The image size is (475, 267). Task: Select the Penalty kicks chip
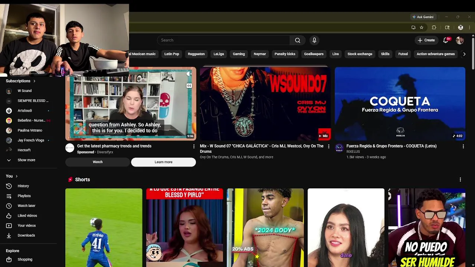[285, 54]
